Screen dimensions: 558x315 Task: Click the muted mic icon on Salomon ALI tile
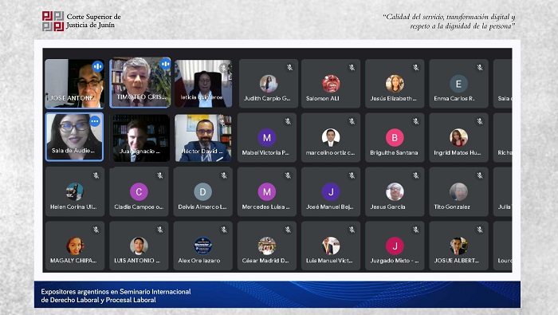coord(352,67)
